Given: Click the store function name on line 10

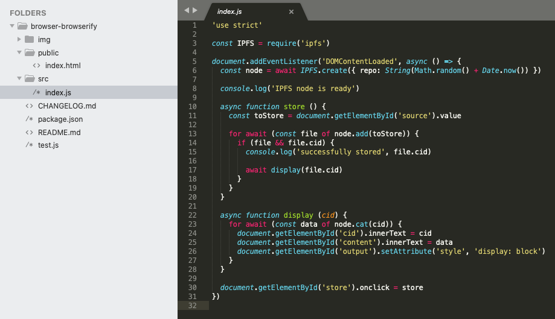Looking at the screenshot, I should click(x=294, y=106).
